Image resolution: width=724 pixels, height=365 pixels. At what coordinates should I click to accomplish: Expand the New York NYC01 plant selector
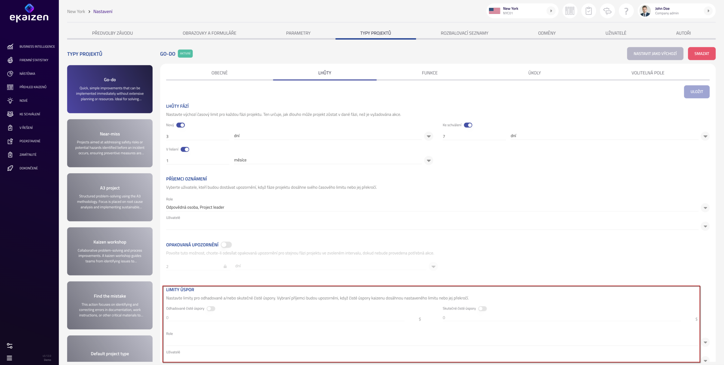pos(522,11)
